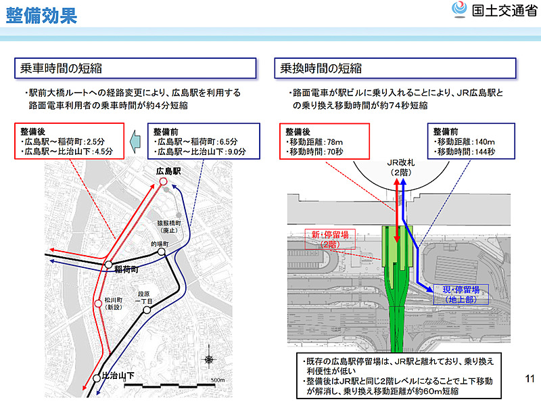This screenshot has width=541, height=406.
Task: Click the compass rose on the map
Action: pos(209,359)
